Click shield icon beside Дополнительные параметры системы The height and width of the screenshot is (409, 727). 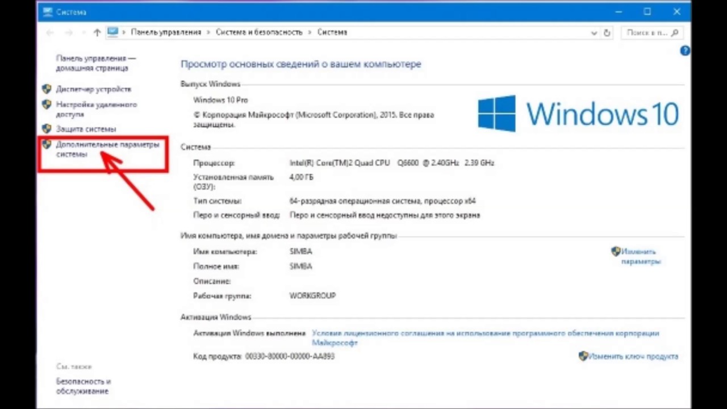coord(47,144)
